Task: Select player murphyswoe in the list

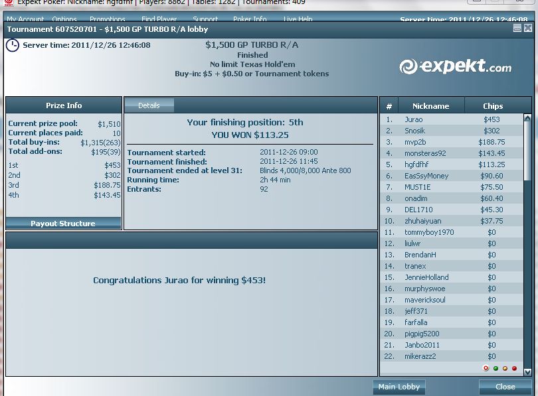Action: 452,289
